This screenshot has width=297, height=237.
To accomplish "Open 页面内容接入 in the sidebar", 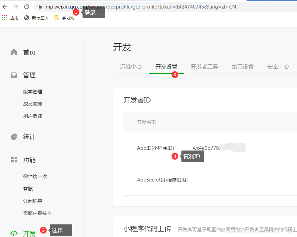I will coord(37,213).
